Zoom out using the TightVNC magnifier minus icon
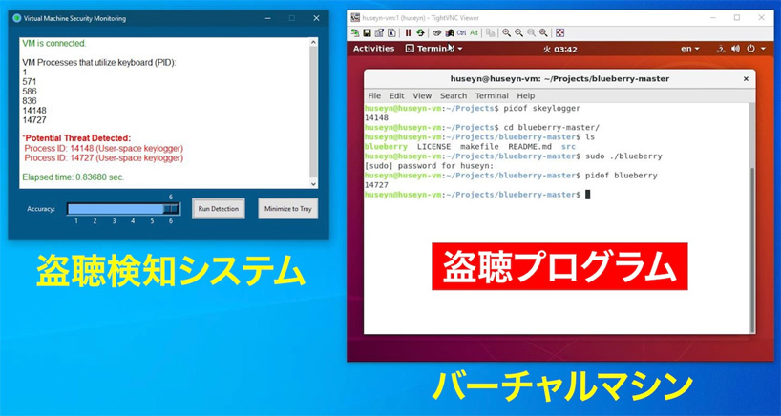 point(519,32)
